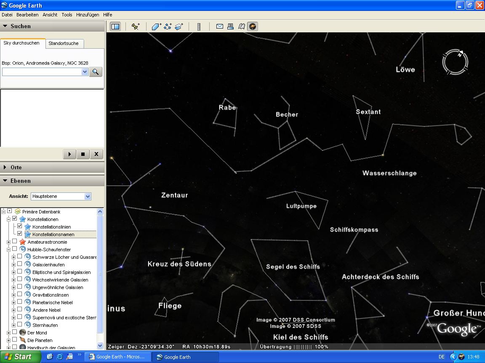Toggle the sidebar panel button

pos(115,26)
